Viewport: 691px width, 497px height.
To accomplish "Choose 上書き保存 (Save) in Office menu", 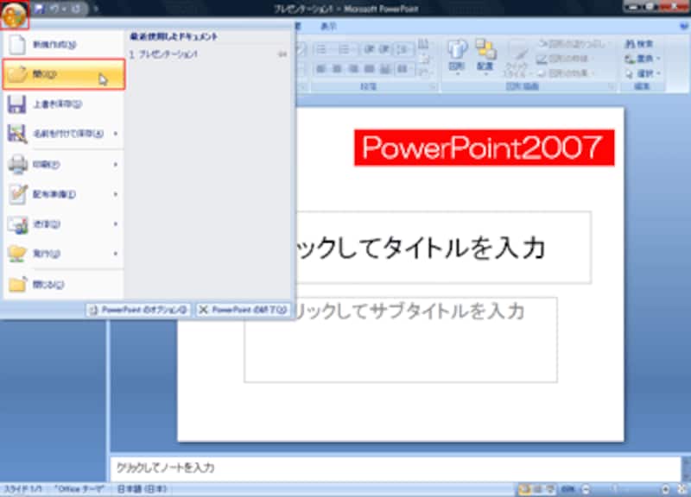I will (63, 104).
